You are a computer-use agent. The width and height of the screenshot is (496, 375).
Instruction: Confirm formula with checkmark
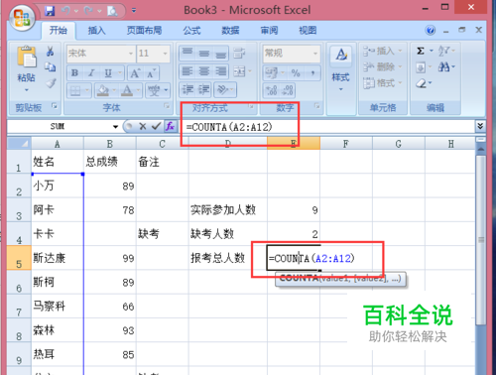point(156,126)
